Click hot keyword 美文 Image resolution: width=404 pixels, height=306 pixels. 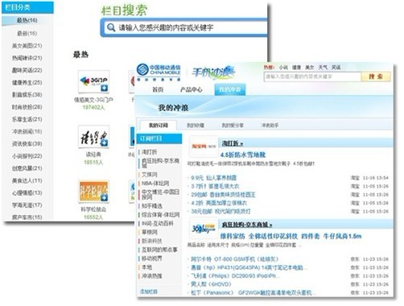(x=310, y=68)
